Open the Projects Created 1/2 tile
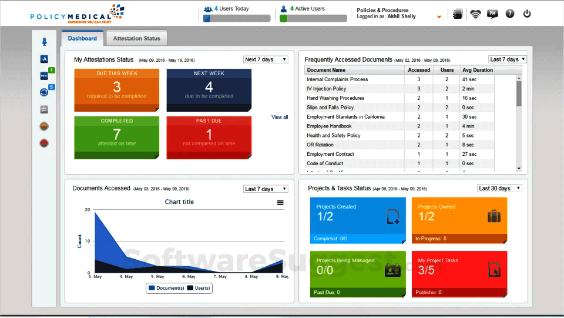Image resolution: width=564 pixels, height=318 pixels. tap(358, 220)
